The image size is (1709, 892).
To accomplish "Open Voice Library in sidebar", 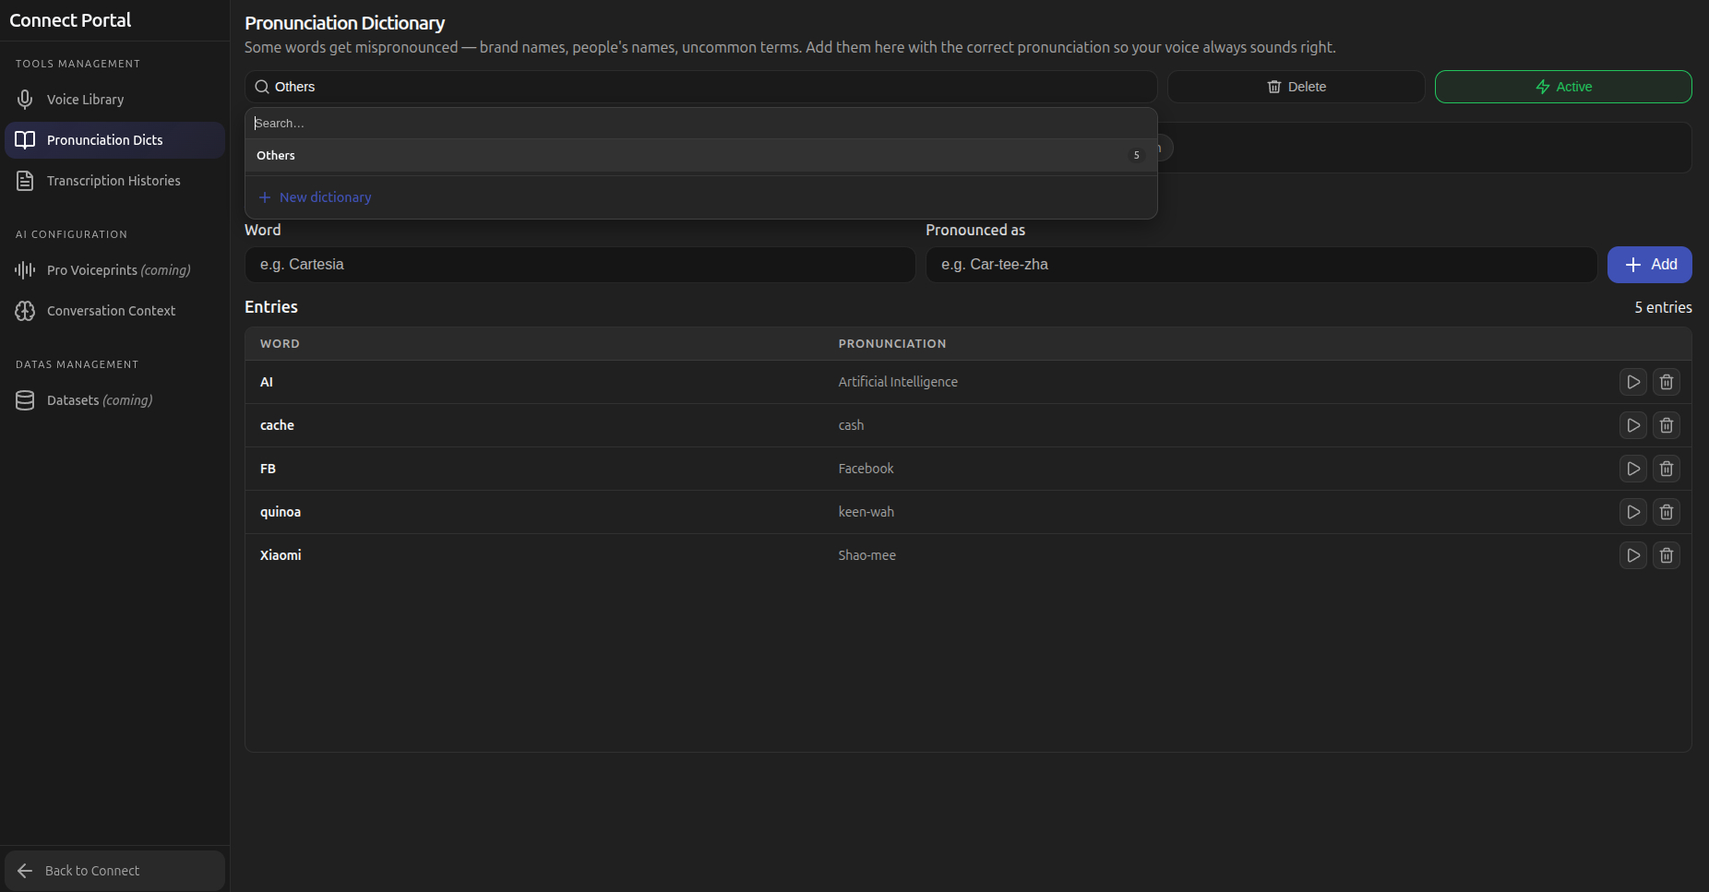I will pos(114,100).
